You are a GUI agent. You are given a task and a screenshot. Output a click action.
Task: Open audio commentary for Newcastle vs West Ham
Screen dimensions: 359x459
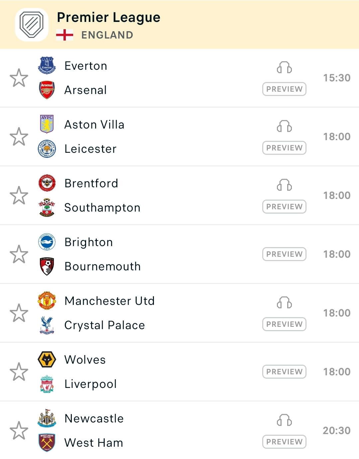click(x=284, y=420)
